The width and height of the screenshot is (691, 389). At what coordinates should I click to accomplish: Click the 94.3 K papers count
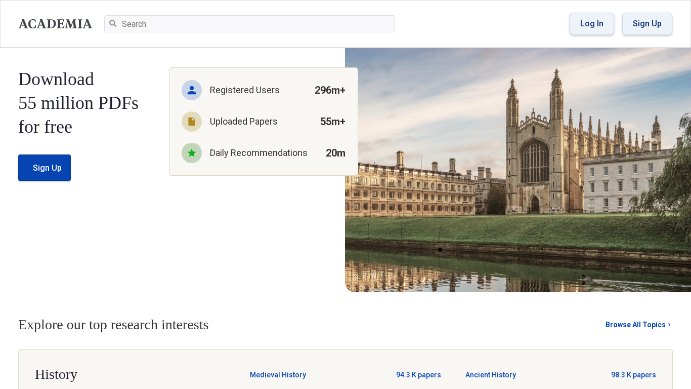click(418, 375)
